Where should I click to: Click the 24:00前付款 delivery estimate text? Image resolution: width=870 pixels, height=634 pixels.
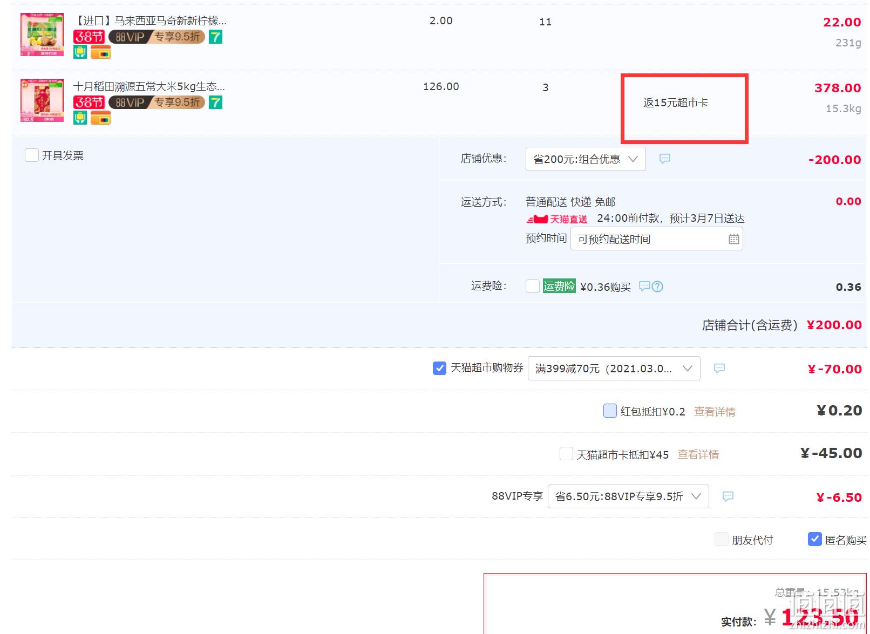671,219
